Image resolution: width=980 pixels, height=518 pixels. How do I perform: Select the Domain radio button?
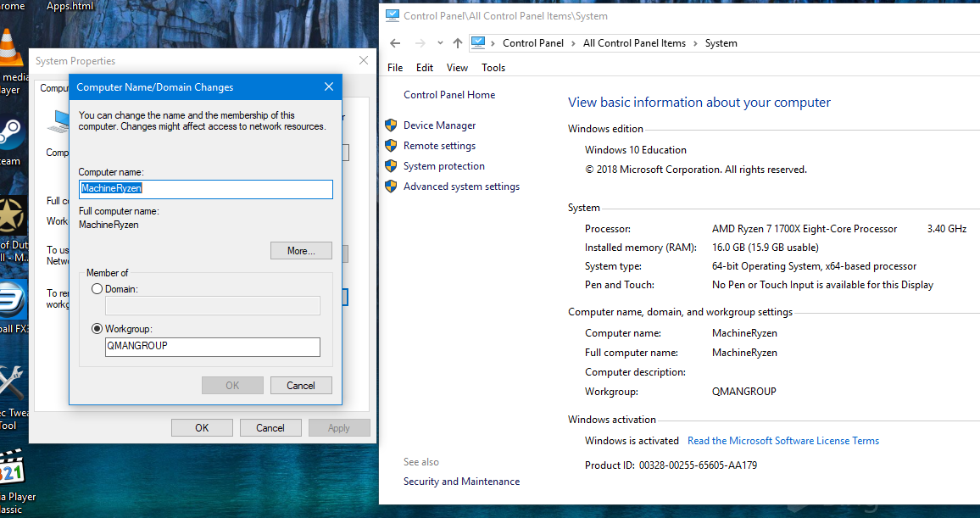[x=97, y=289]
